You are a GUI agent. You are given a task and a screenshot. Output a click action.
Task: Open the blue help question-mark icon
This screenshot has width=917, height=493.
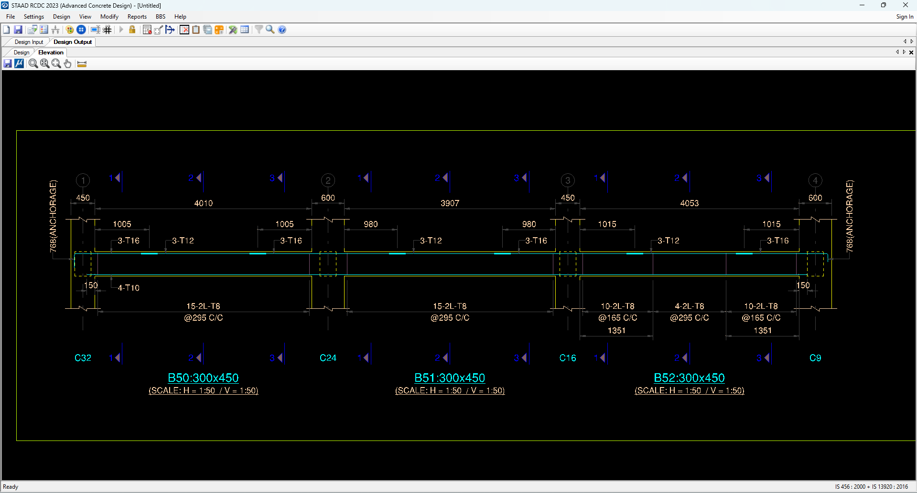(x=282, y=30)
